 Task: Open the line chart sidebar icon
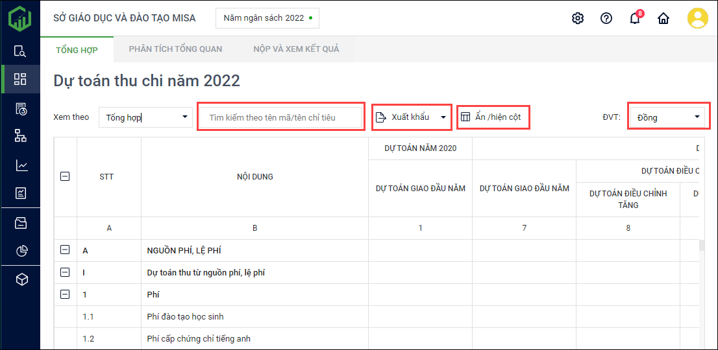click(21, 165)
